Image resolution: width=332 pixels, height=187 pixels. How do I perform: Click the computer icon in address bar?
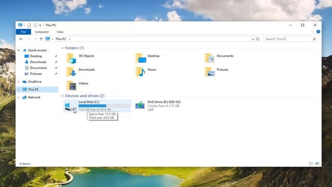(48, 39)
